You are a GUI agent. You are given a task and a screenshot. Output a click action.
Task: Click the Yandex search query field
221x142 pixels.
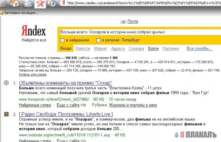coord(140,32)
